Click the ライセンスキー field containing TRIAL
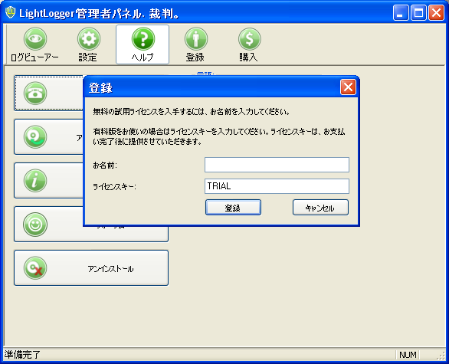This screenshot has height=364, width=449. click(277, 186)
